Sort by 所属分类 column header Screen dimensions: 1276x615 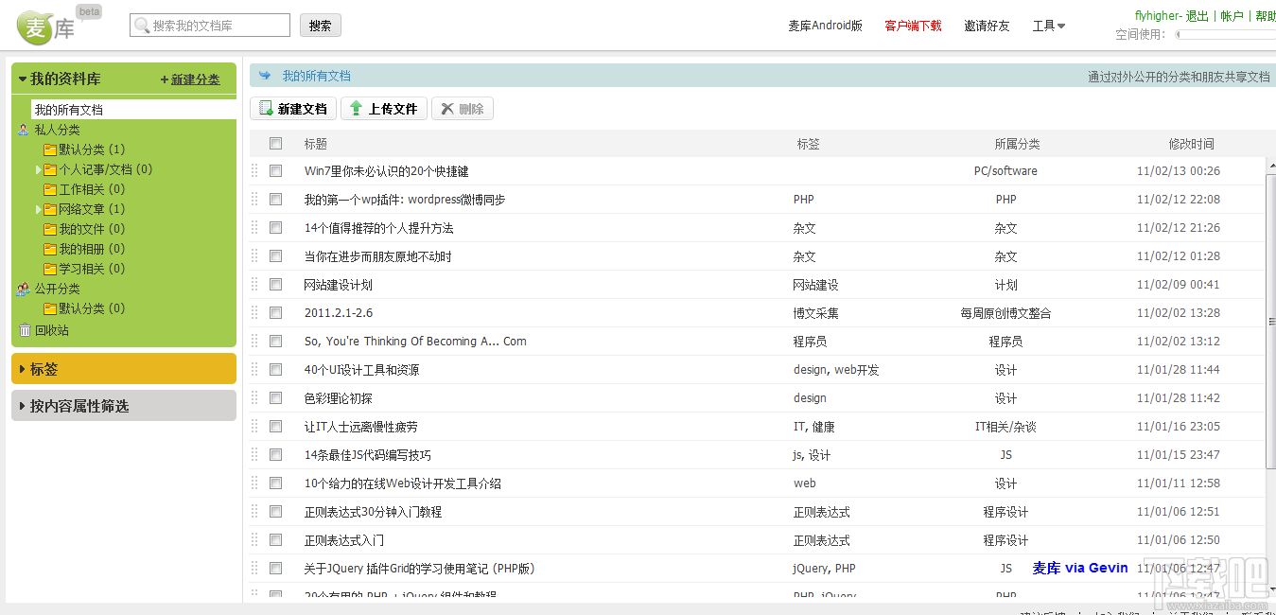[x=1017, y=145]
